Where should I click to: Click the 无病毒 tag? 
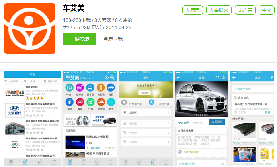tap(193, 10)
